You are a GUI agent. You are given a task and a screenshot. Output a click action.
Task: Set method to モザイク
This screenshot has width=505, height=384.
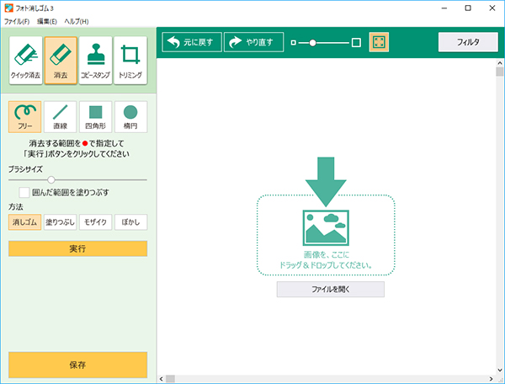pos(95,222)
